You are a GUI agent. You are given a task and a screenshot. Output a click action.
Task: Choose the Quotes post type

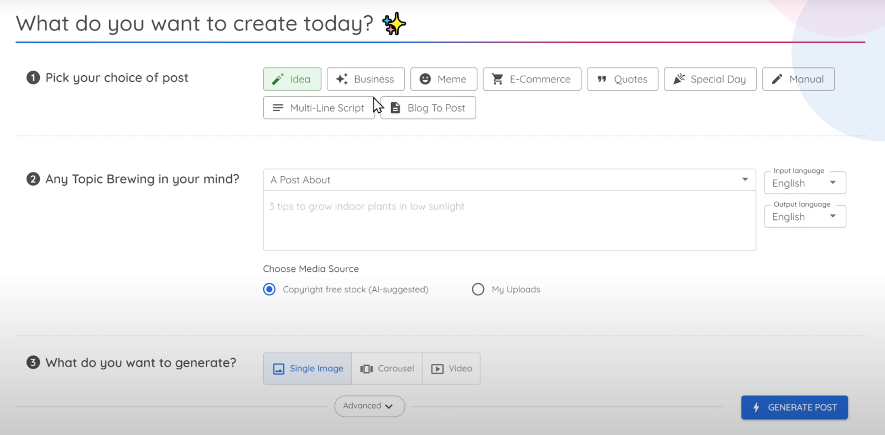(x=622, y=79)
